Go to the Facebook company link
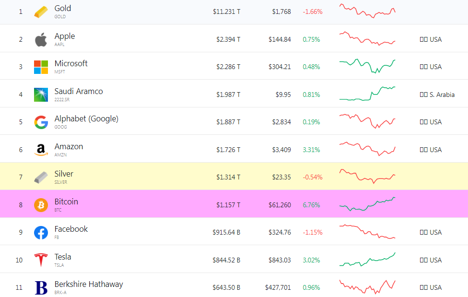The height and width of the screenshot is (297, 468). pyautogui.click(x=71, y=229)
